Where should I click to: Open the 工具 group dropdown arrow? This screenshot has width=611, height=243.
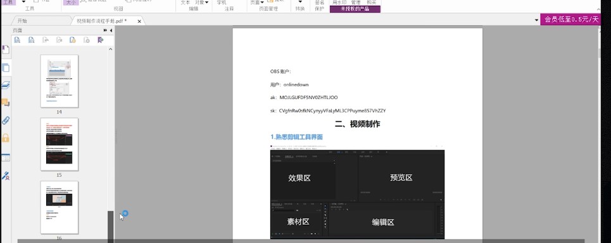pyautogui.click(x=23, y=2)
